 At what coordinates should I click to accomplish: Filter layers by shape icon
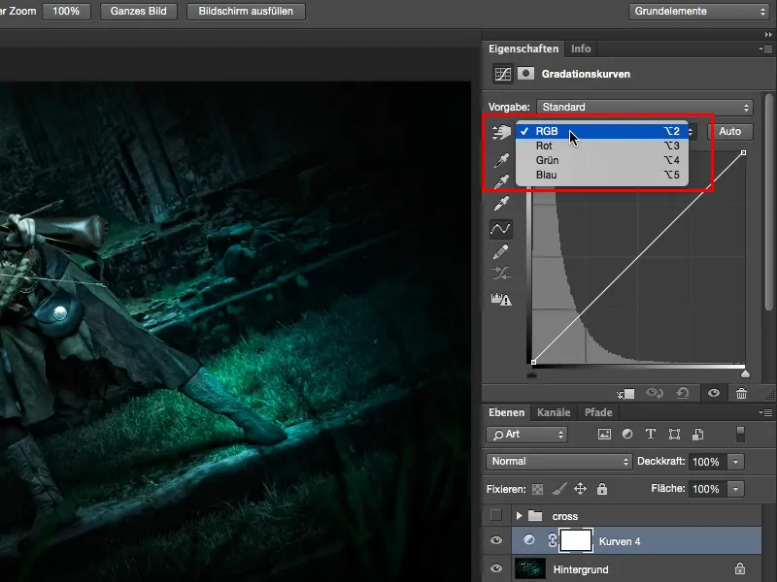[x=674, y=435]
